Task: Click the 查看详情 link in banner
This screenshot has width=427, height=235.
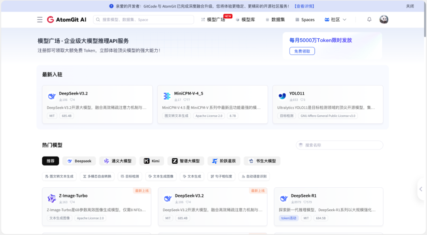Action: click(304, 6)
